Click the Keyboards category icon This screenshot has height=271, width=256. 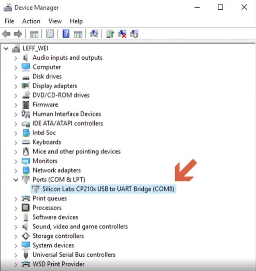click(x=26, y=142)
